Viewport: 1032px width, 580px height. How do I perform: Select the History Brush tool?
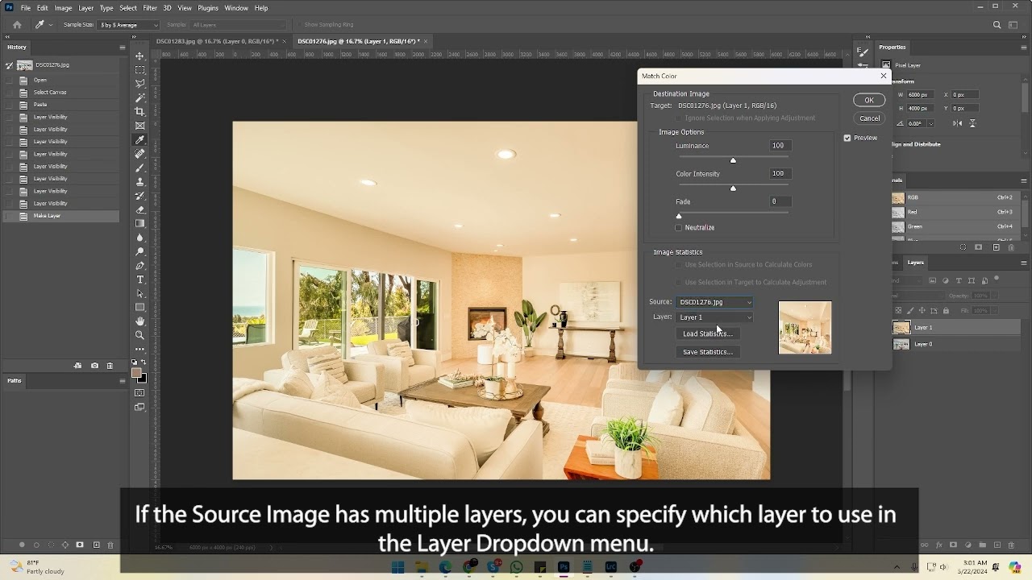tap(140, 196)
